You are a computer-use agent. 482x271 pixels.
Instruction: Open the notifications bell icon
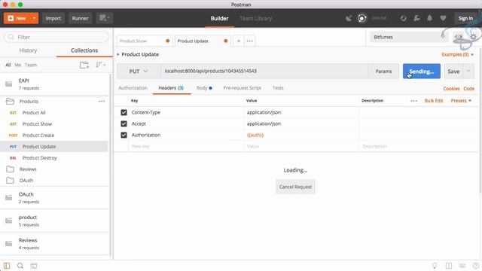coord(429,18)
